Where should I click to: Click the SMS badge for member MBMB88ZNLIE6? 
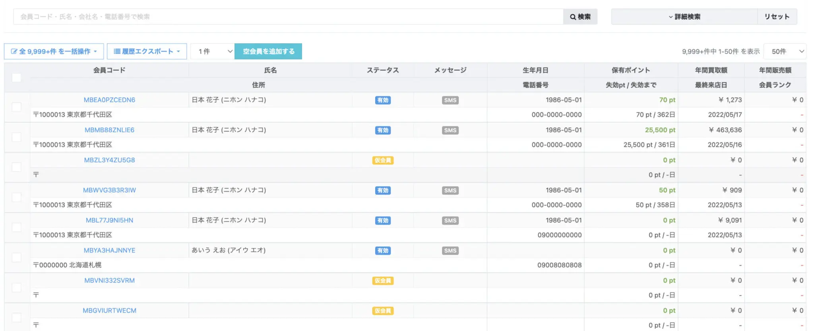(x=450, y=130)
